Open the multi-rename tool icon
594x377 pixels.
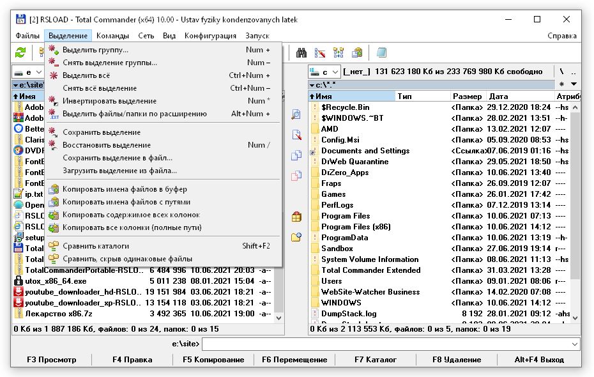[x=320, y=52]
